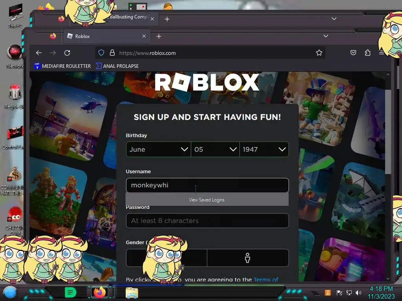The width and height of the screenshot is (402, 301).
Task: Close the Ballbusting tab in background window
Action: (x=152, y=19)
